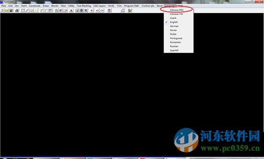Open the Verify menu

click(111, 6)
